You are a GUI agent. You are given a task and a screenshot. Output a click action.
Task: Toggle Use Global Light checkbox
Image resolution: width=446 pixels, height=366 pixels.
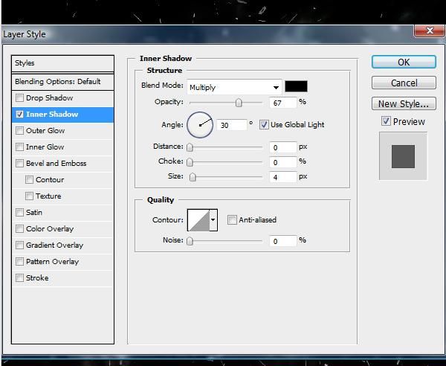tap(264, 125)
